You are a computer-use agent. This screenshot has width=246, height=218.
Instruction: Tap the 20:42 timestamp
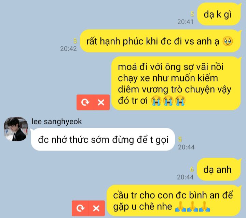(x=68, y=49)
